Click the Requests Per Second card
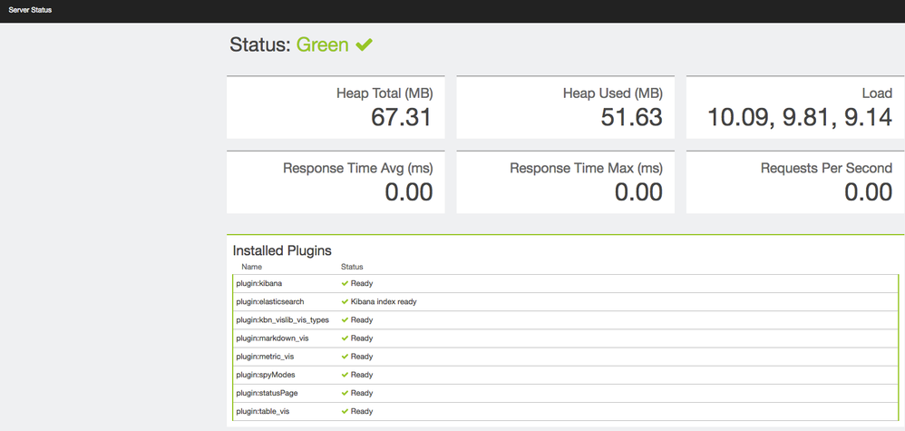This screenshot has height=431, width=905. (x=794, y=181)
